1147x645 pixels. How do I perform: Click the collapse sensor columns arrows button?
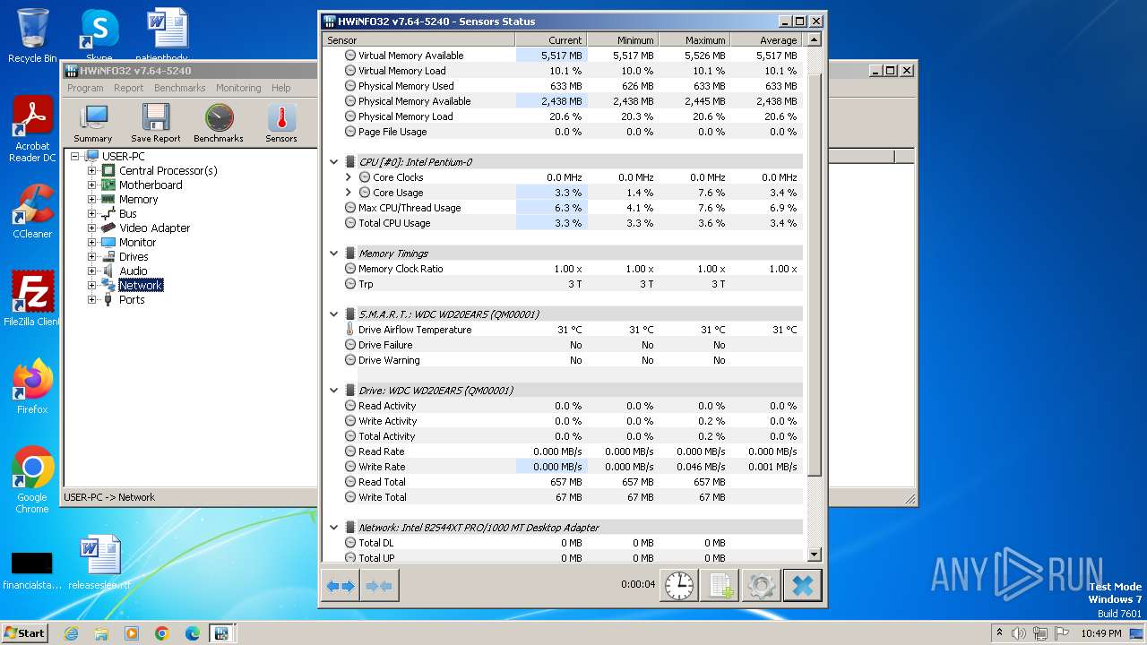(379, 586)
